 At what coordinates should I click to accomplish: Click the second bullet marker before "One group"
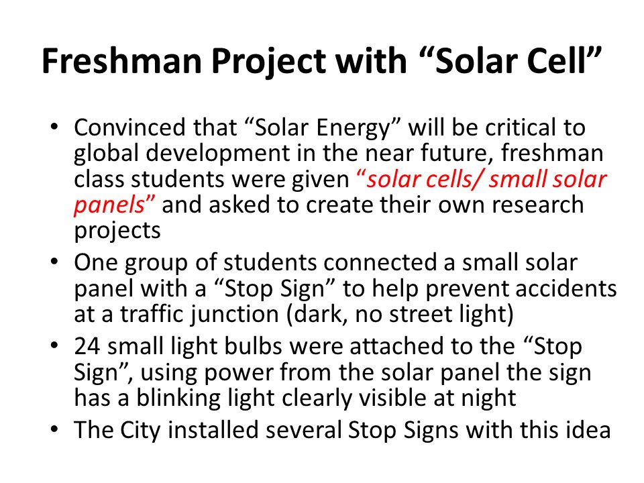tap(54, 262)
